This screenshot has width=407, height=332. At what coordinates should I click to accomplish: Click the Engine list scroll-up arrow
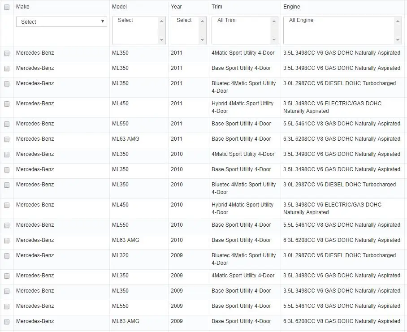398,21
